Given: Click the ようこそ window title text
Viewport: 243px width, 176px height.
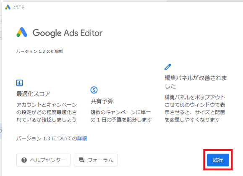Looking at the screenshot, I should coord(18,7).
